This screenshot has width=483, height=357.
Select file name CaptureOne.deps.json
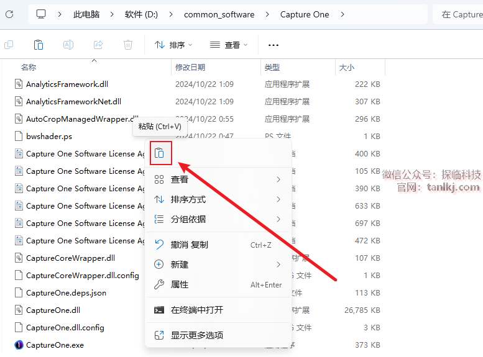(x=66, y=292)
